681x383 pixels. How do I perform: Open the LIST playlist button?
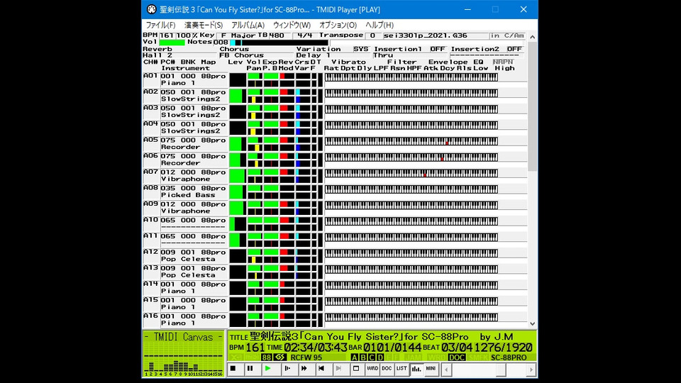[402, 369]
